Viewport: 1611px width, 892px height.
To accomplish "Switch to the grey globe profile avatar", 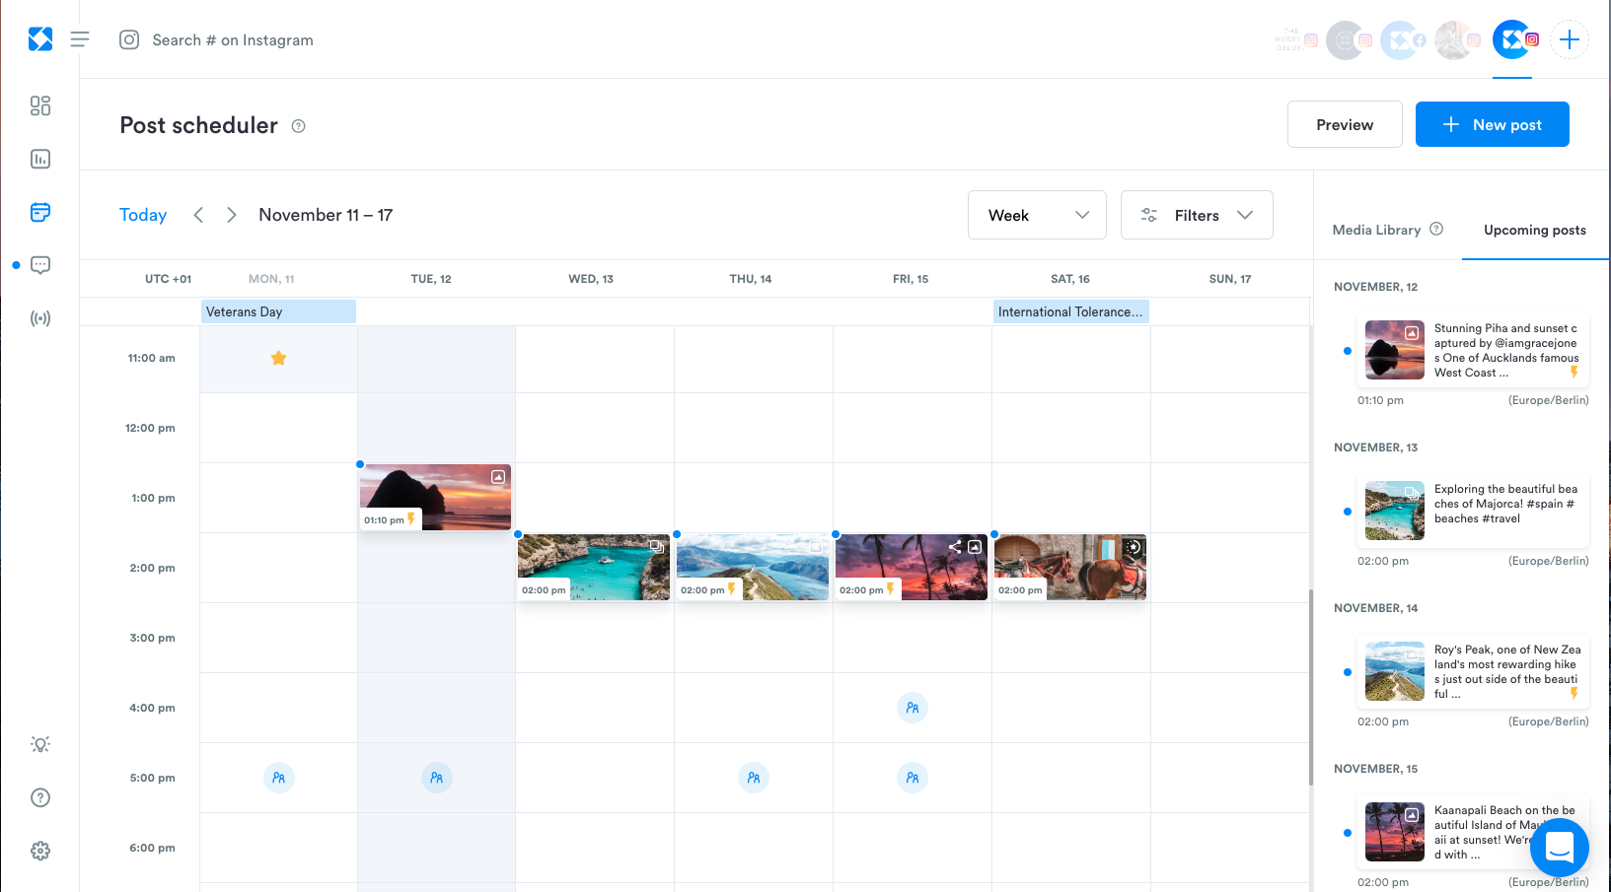I will [x=1346, y=40].
